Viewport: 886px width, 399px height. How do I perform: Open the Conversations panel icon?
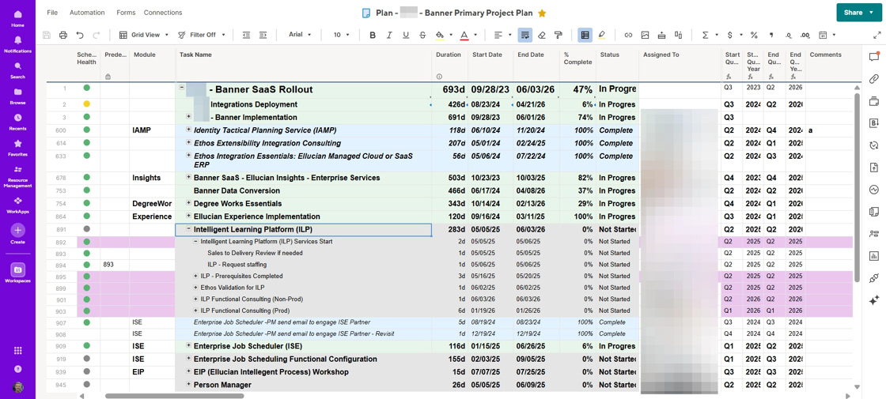click(874, 56)
